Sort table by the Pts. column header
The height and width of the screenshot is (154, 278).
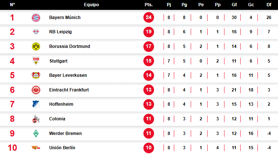pos(149,5)
